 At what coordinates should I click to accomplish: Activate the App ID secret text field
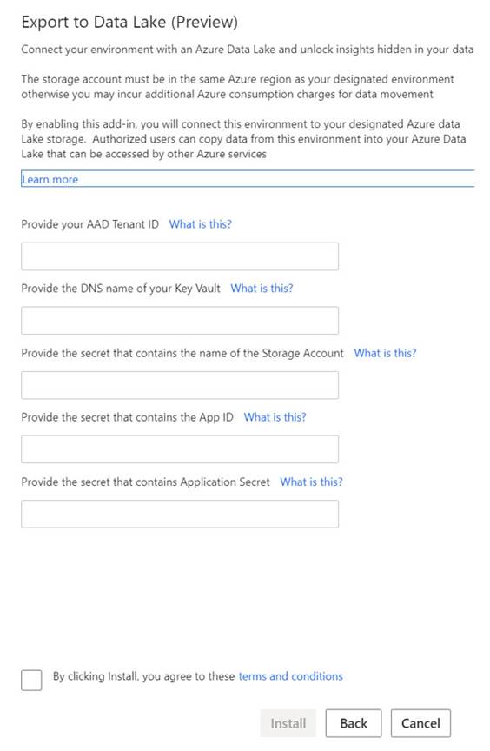pos(180,449)
